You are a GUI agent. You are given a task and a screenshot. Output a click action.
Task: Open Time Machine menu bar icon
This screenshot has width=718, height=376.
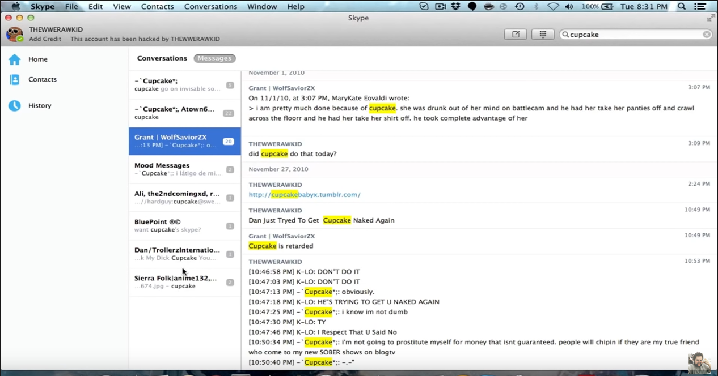pos(520,7)
